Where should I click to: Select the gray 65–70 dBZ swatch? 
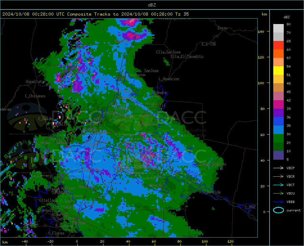(x=278, y=37)
